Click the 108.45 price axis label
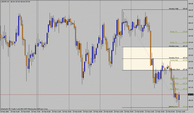This screenshot has height=113, width=194. click(191, 4)
